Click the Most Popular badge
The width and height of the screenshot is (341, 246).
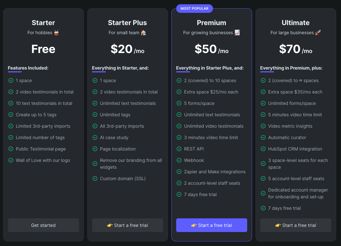(x=194, y=9)
